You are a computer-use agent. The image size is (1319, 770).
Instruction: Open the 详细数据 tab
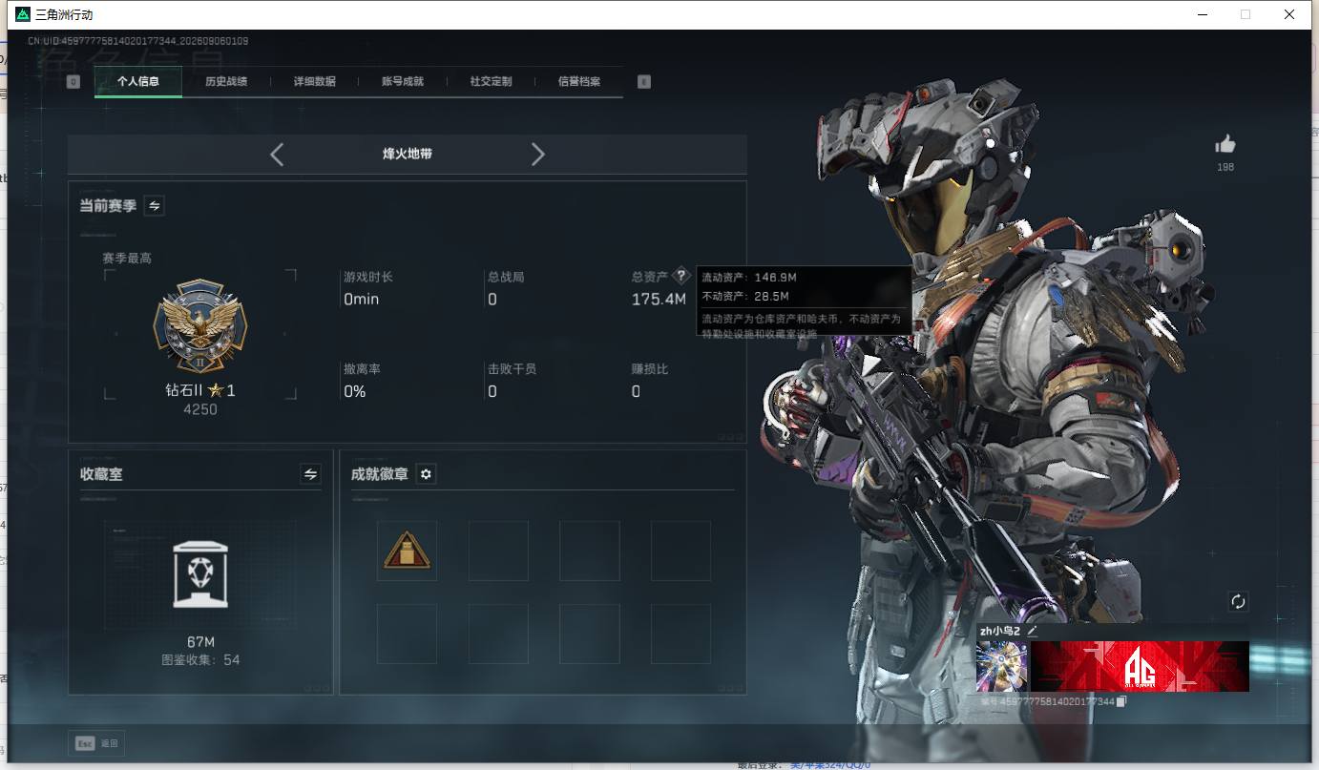[314, 82]
